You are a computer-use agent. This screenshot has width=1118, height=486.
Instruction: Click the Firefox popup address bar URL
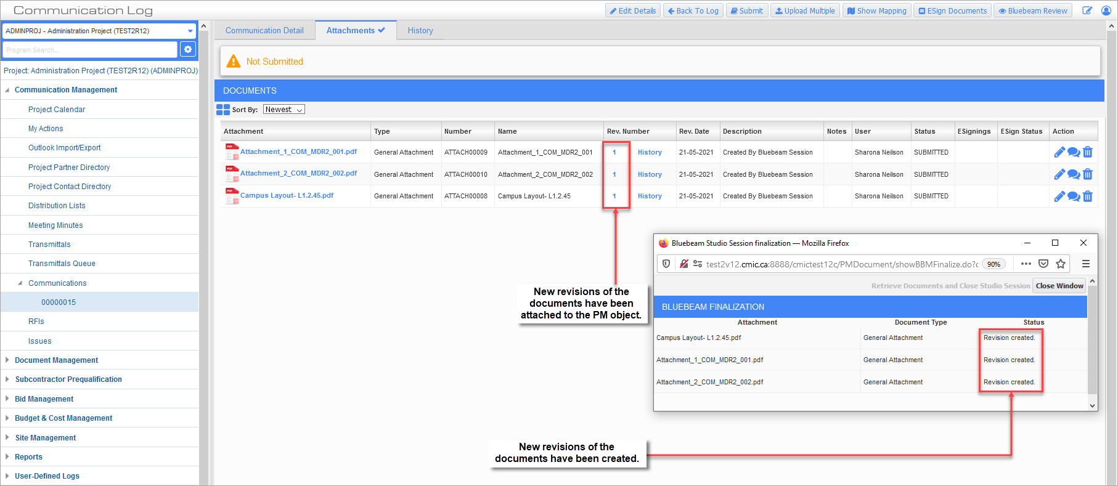pyautogui.click(x=842, y=264)
